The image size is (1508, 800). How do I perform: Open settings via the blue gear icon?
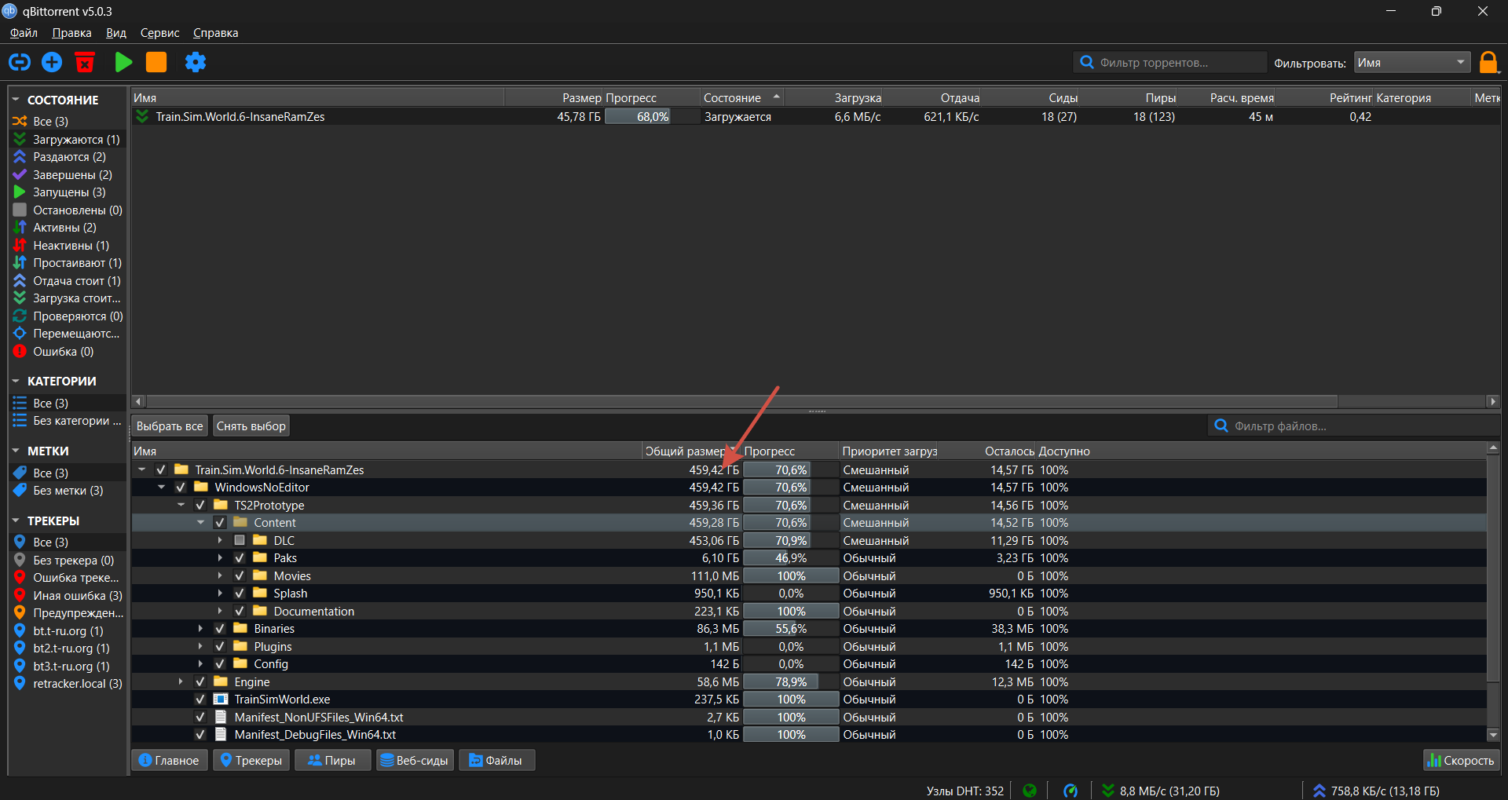pos(195,62)
